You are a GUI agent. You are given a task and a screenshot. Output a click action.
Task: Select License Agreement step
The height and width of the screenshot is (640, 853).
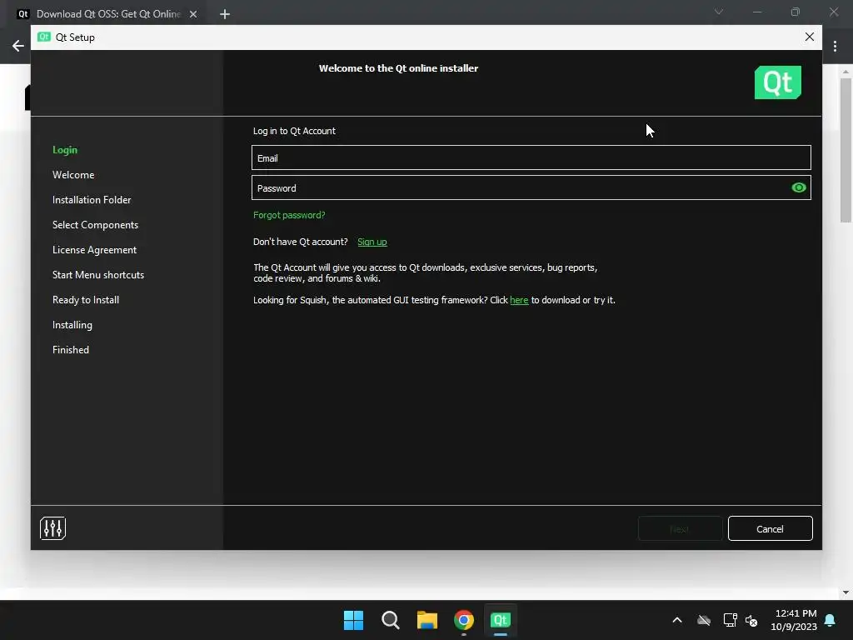95,250
